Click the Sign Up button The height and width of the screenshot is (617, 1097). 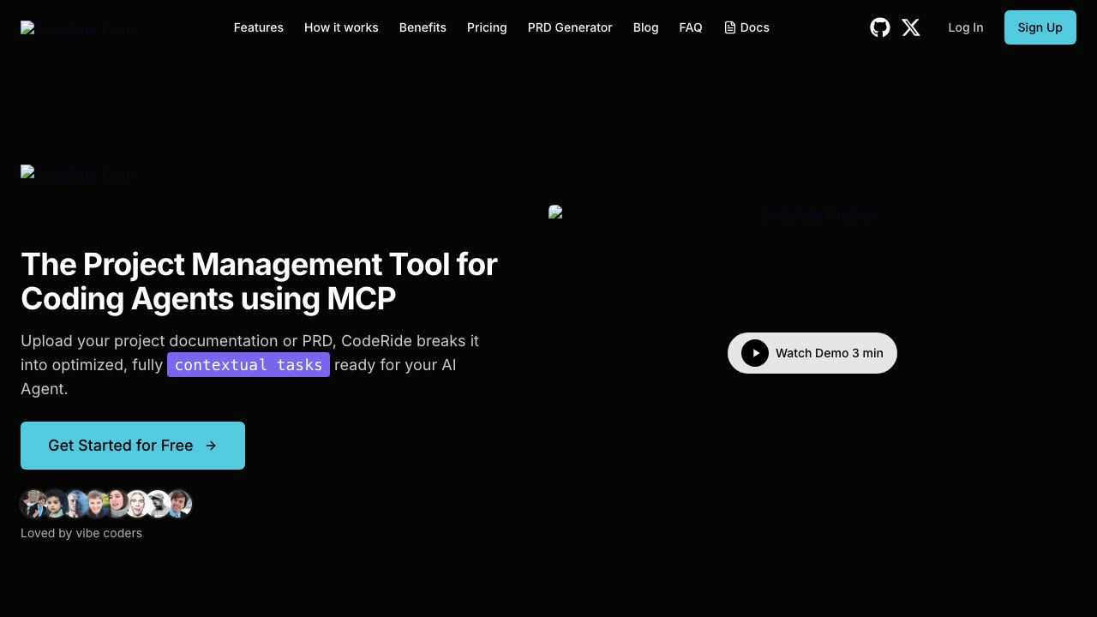pyautogui.click(x=1040, y=27)
